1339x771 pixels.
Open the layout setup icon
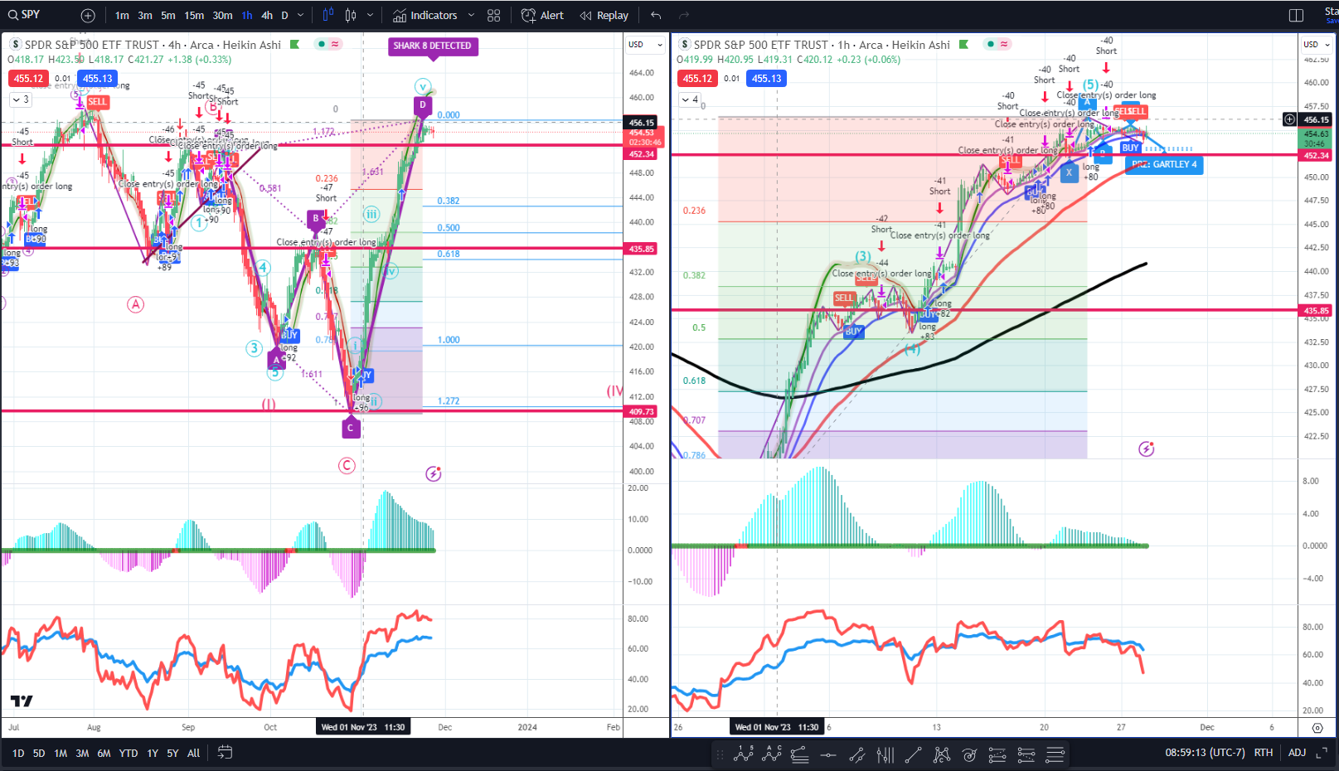tap(1297, 15)
